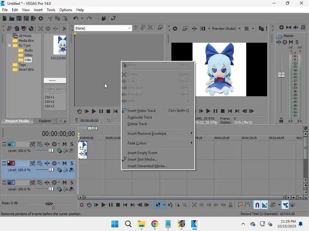This screenshot has width=309, height=231.
Task: Open the File menu
Action: [5, 10]
